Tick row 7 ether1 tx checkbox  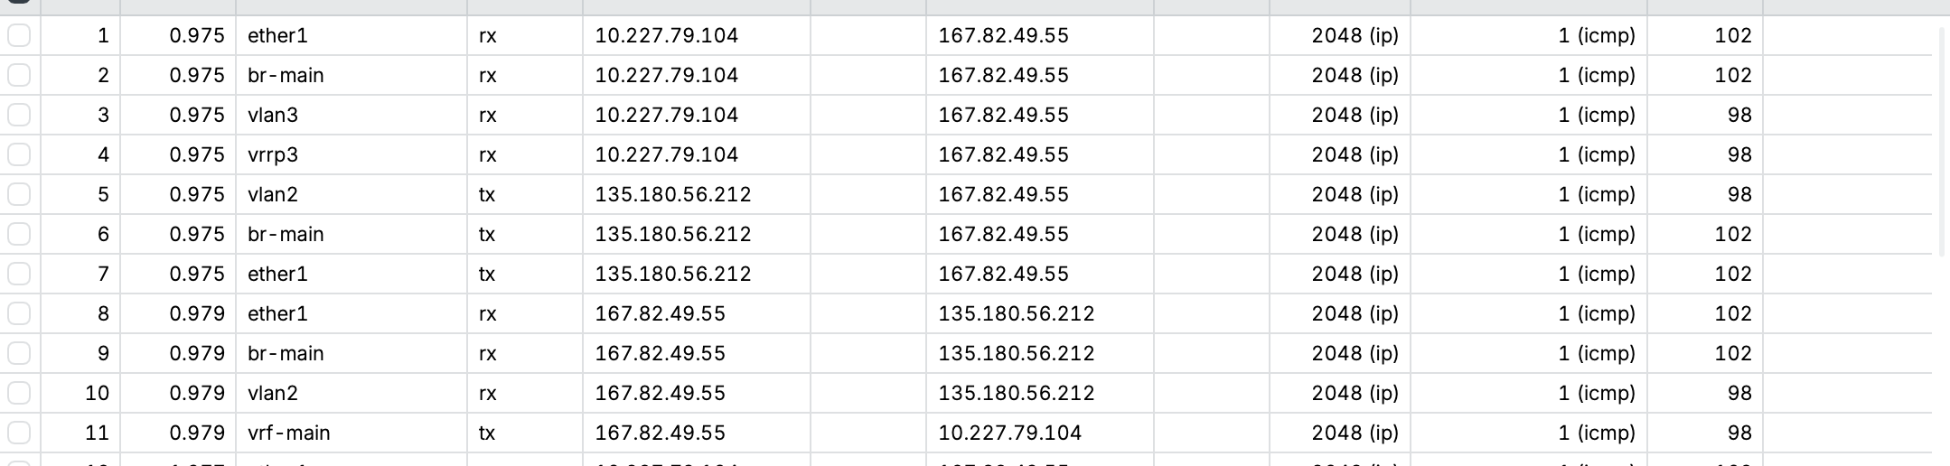19,274
